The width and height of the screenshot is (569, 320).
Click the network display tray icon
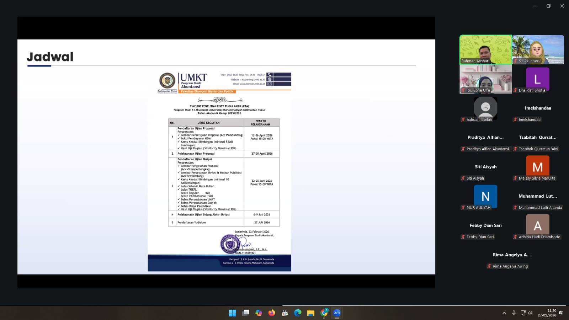(x=523, y=313)
